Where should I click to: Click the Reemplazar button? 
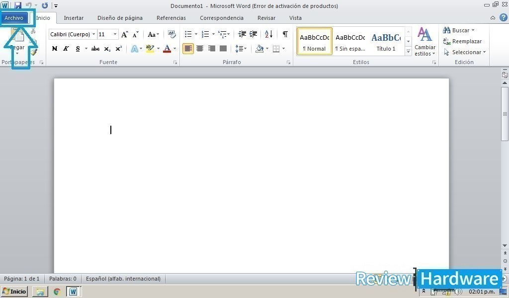462,41
